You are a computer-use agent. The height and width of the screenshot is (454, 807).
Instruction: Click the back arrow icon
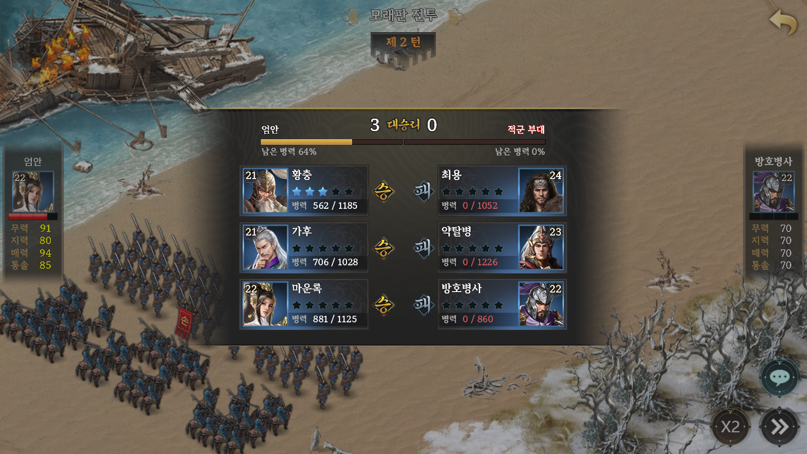pos(783,22)
